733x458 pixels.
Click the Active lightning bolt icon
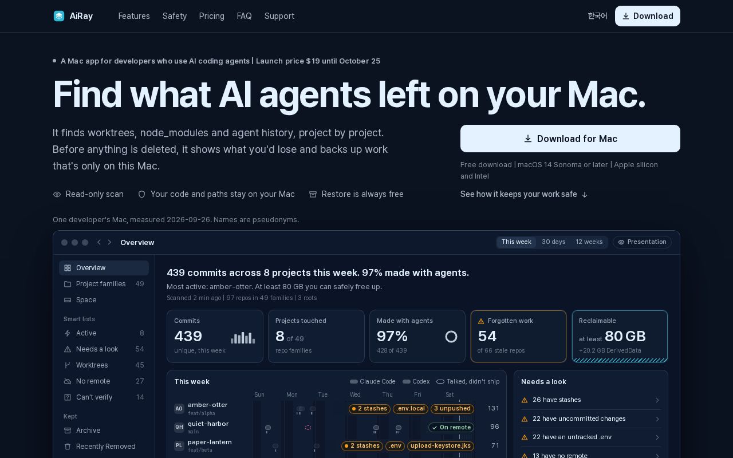(x=68, y=333)
